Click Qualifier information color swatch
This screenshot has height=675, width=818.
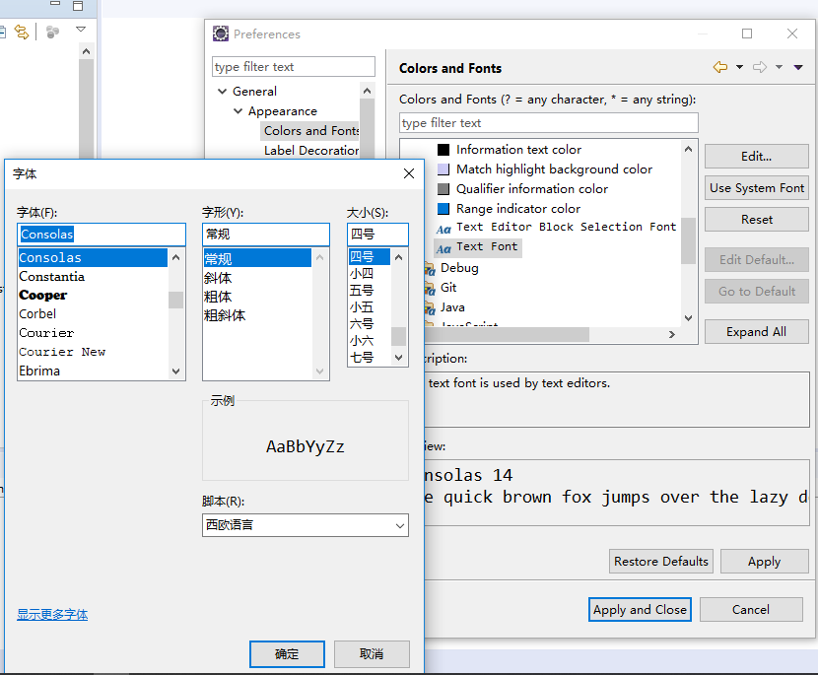pyautogui.click(x=443, y=189)
